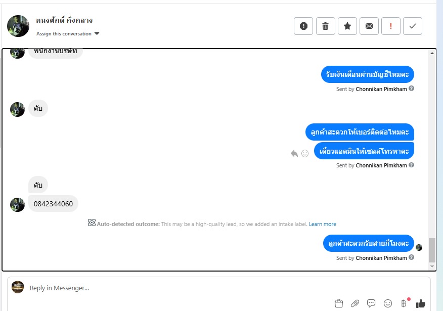The height and width of the screenshot is (311, 443).
Task: Click scrollbar up arrow in chat
Action: [x=432, y=53]
